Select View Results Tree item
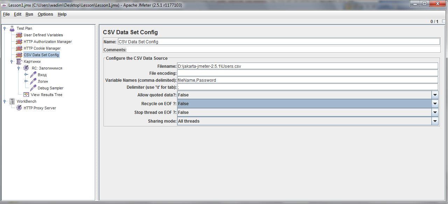This screenshot has height=204, width=448. click(47, 95)
